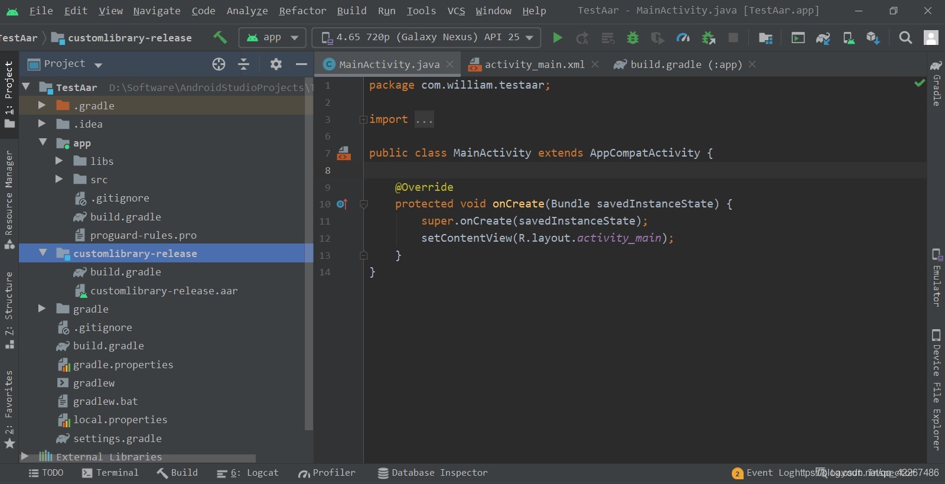945x484 pixels.
Task: Open the TODO tool window
Action: 46,473
